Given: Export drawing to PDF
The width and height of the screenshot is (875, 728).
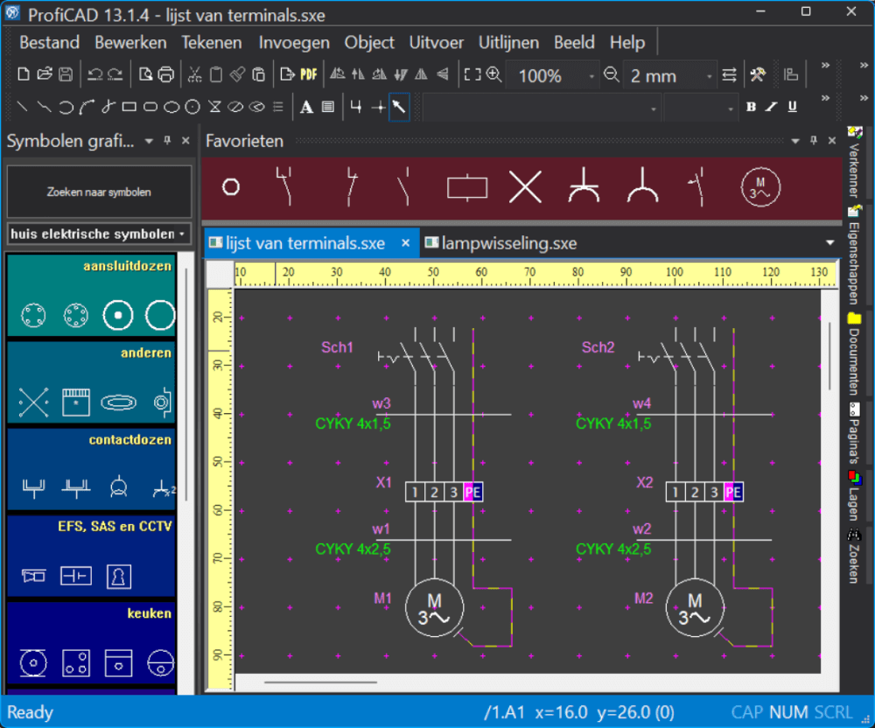Looking at the screenshot, I should [x=308, y=74].
